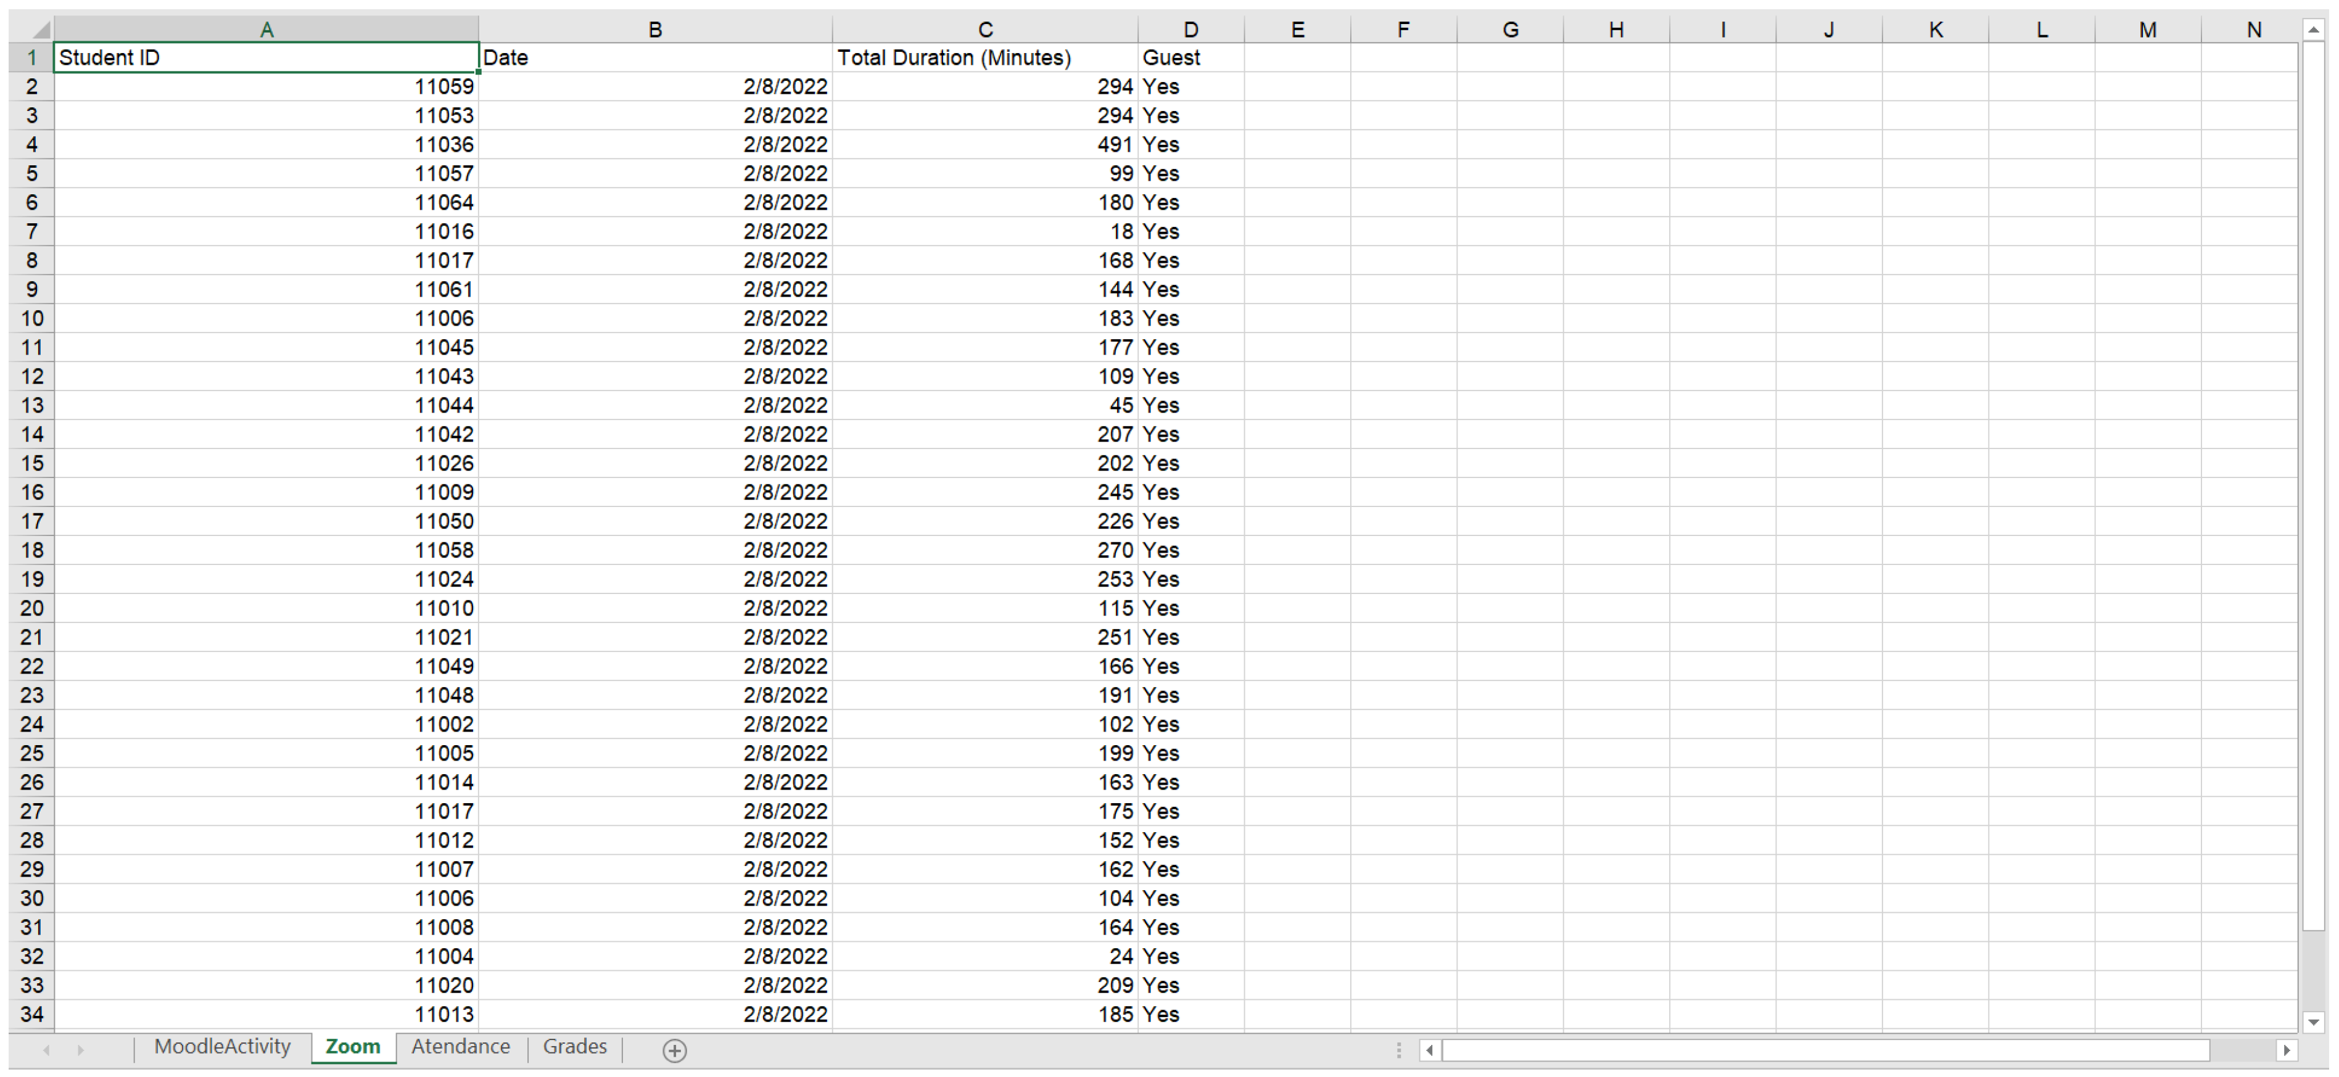This screenshot has height=1077, width=2339.
Task: Select the Zoom sheet tab
Action: [x=353, y=1047]
